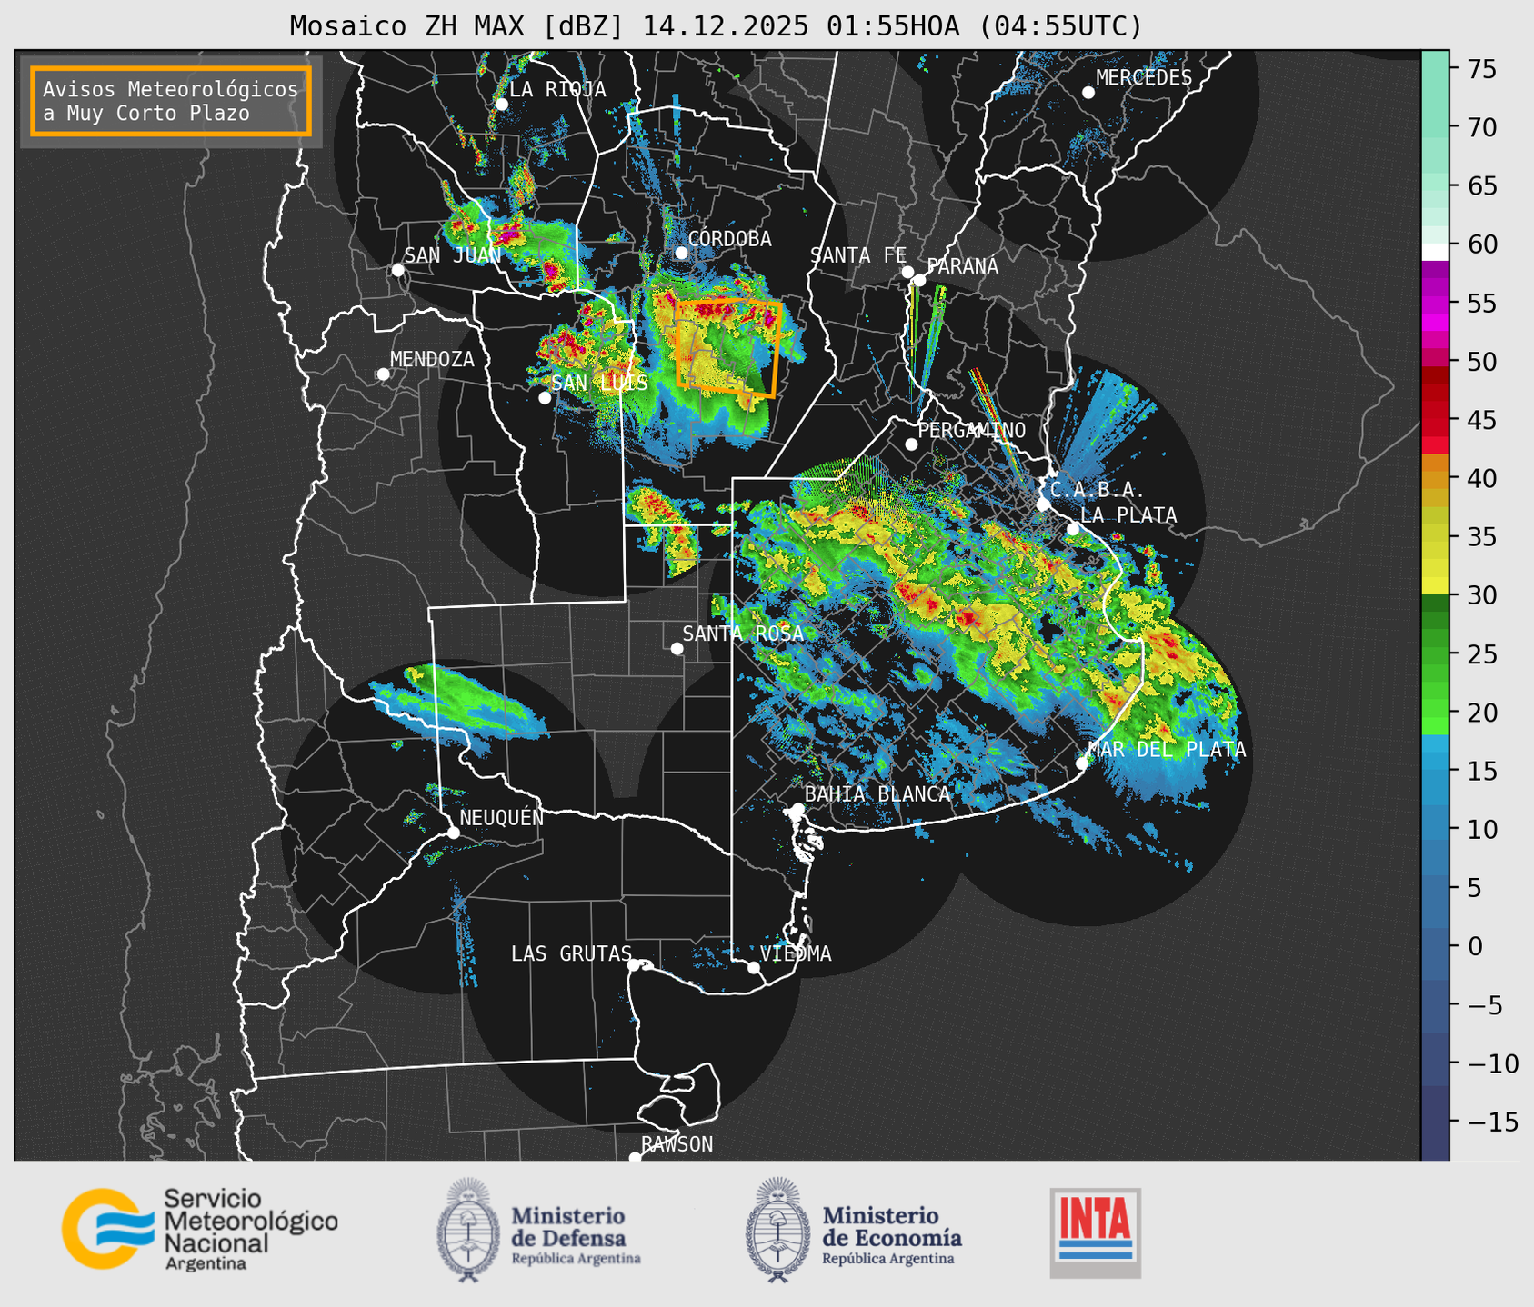Click the RAWSON city label
The image size is (1534, 1307).
(677, 1144)
